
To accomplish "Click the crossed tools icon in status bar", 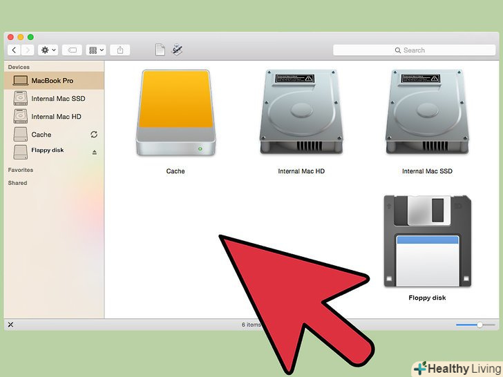I will [x=10, y=325].
